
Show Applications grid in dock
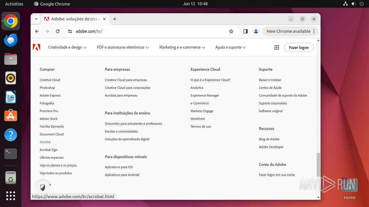tap(11, 196)
